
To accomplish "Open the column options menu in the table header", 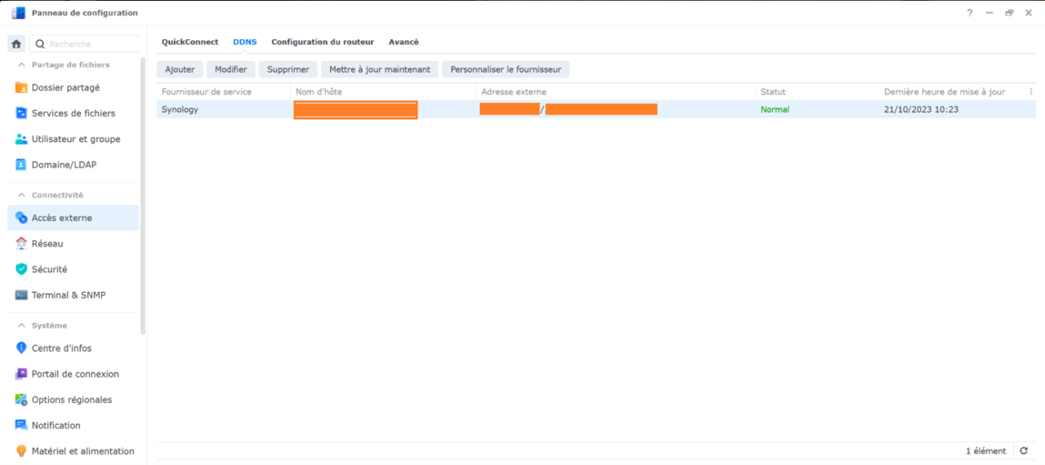I will tap(1031, 92).
